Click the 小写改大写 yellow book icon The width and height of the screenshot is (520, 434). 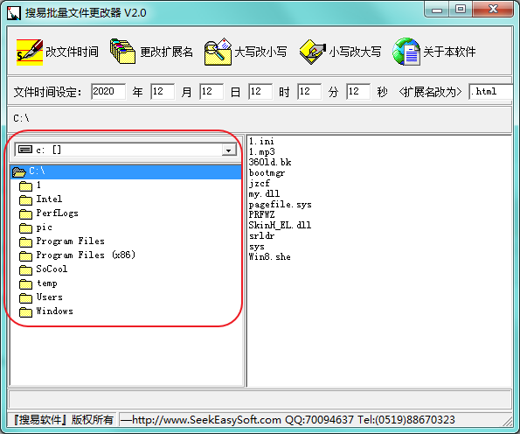coord(312,52)
